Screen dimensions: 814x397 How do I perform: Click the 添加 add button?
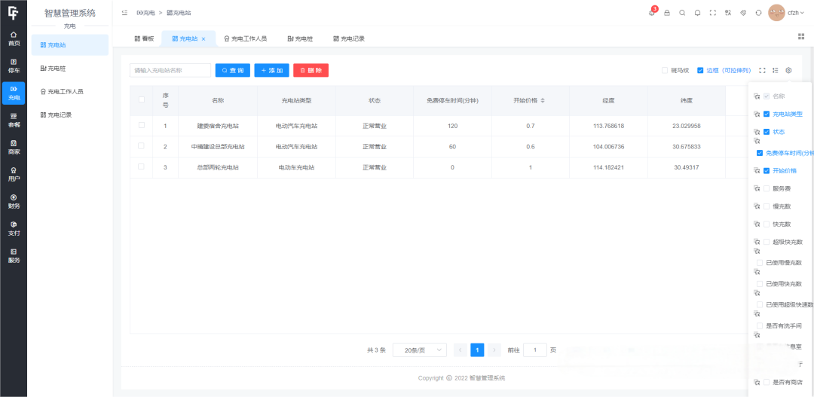(x=271, y=70)
